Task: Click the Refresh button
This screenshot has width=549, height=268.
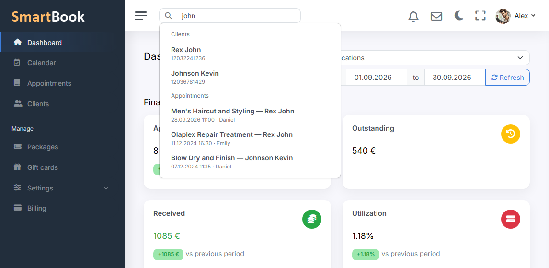Action: tap(507, 78)
